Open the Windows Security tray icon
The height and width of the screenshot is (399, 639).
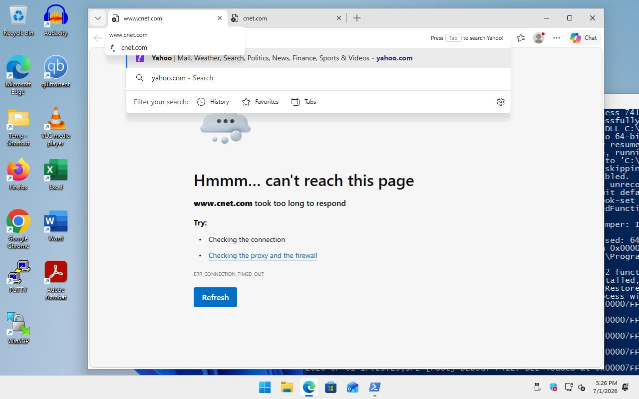tap(553, 387)
